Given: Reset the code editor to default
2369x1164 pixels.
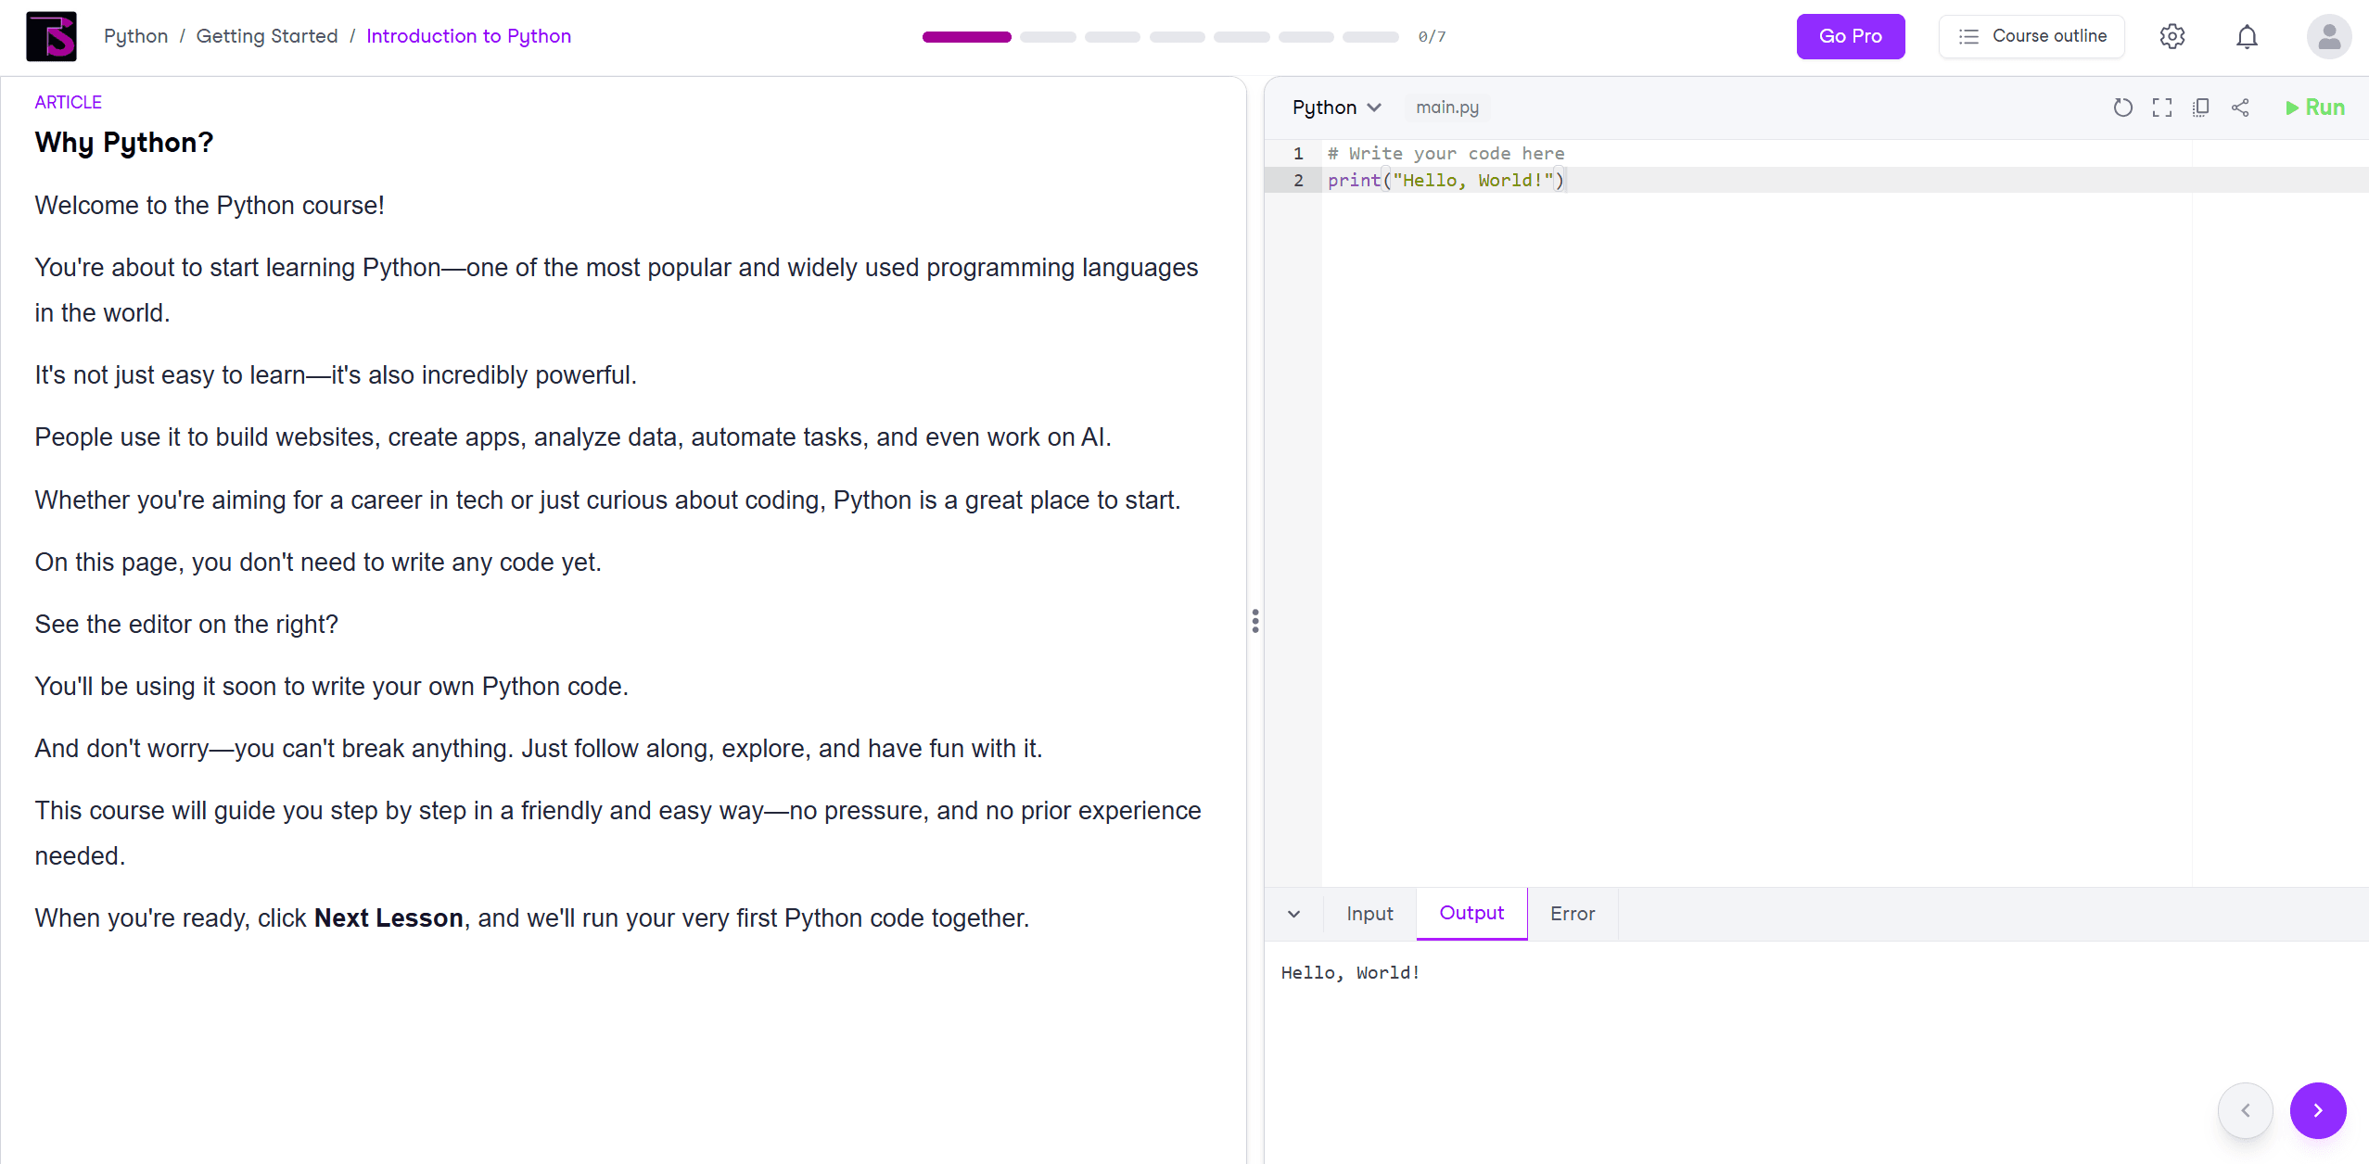Looking at the screenshot, I should 2122,107.
